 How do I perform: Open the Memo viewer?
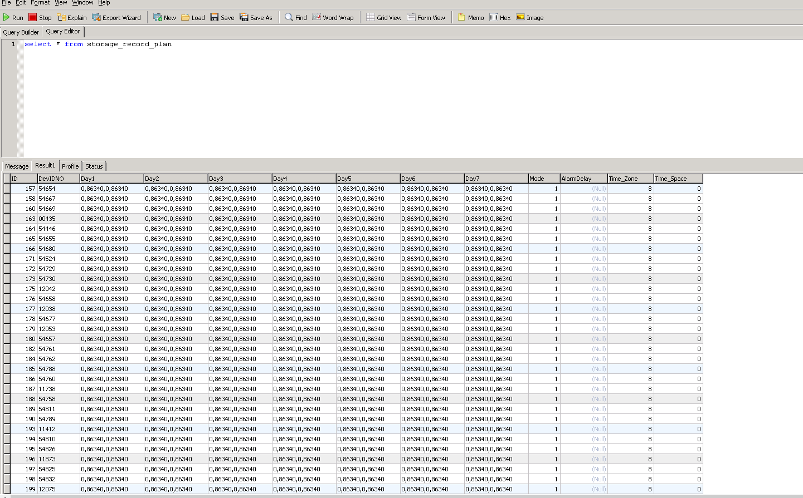[471, 17]
